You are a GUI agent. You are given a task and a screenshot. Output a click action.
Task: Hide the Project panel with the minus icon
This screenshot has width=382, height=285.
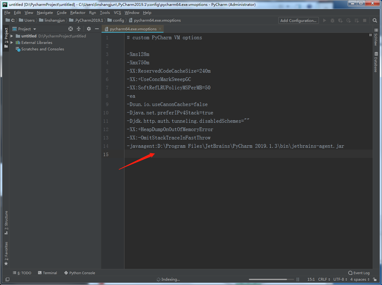point(97,29)
